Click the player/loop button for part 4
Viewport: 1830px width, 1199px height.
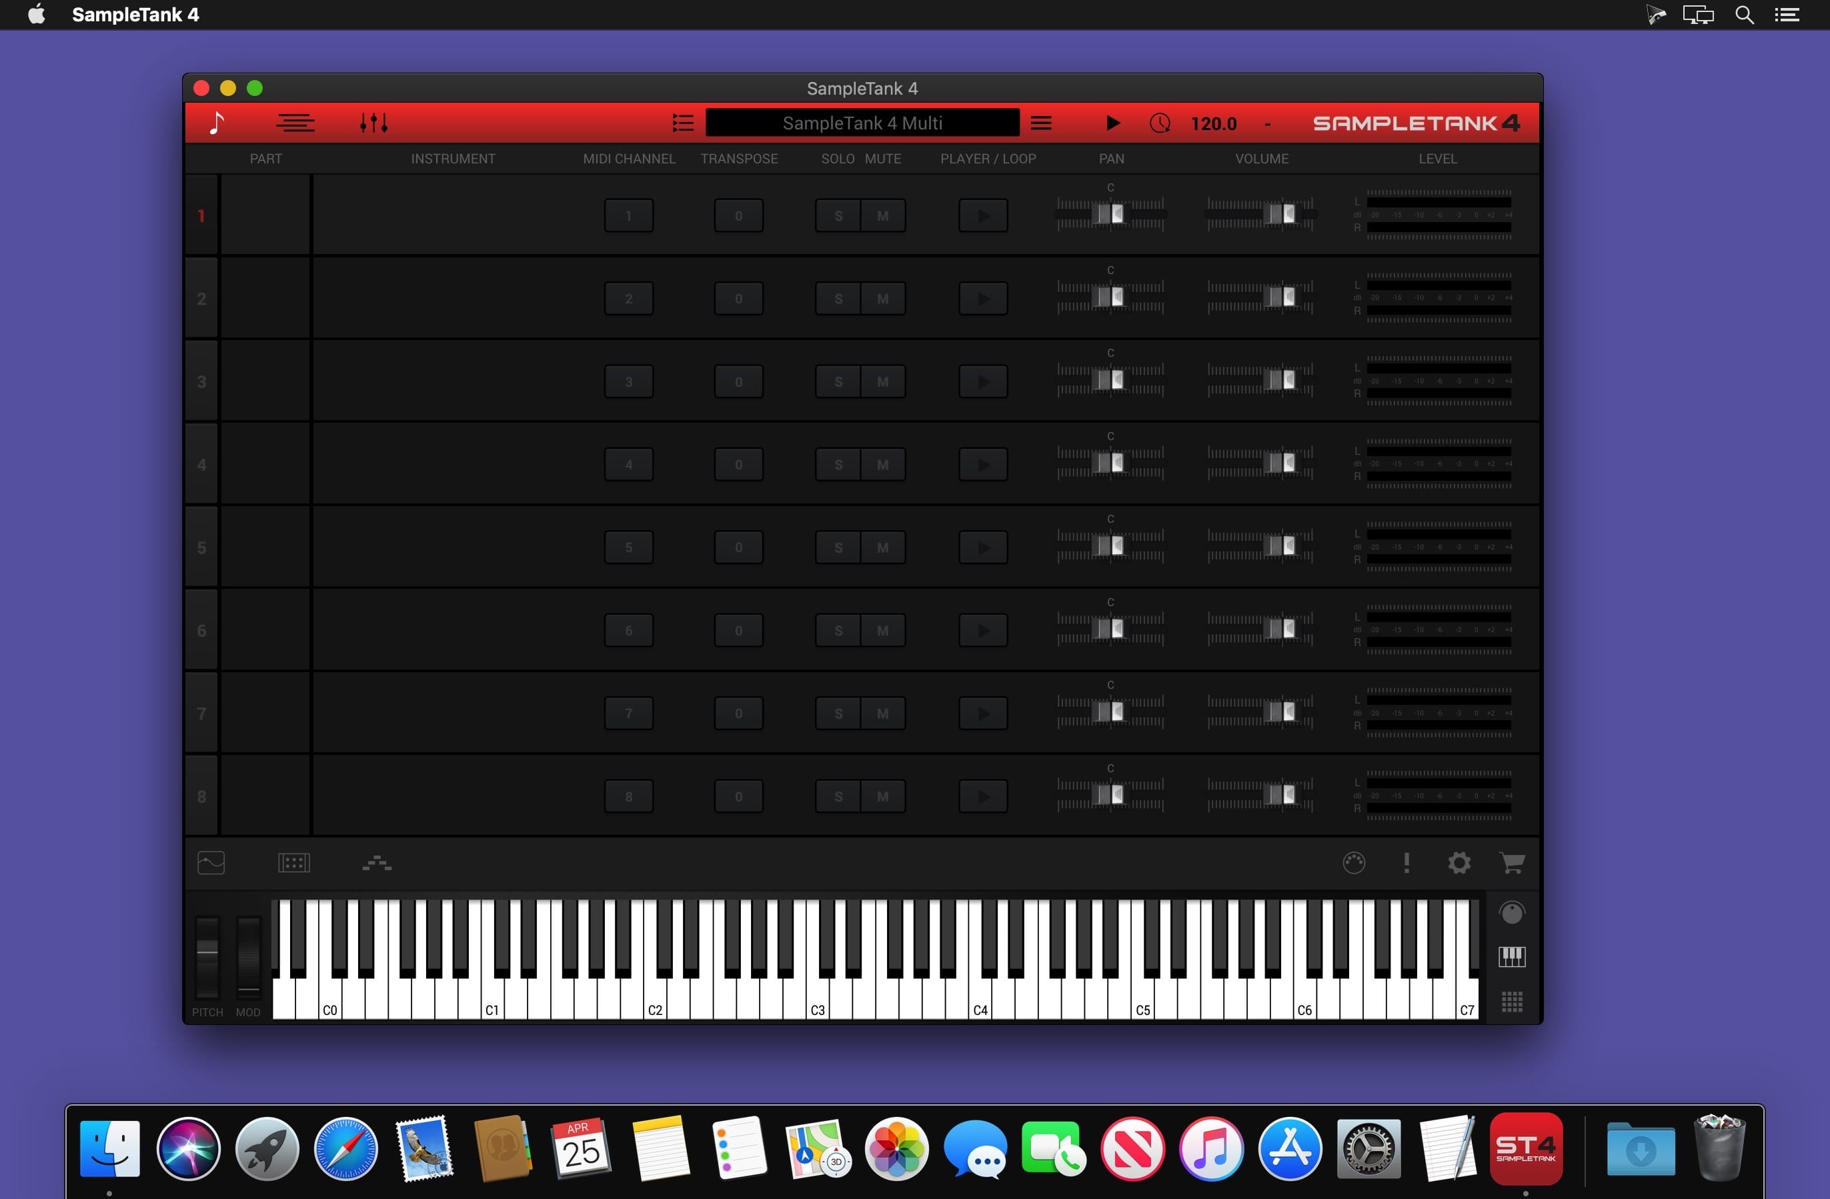[984, 465]
